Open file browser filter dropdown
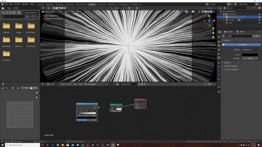The height and width of the screenshot is (147, 262). (x=36, y=17)
